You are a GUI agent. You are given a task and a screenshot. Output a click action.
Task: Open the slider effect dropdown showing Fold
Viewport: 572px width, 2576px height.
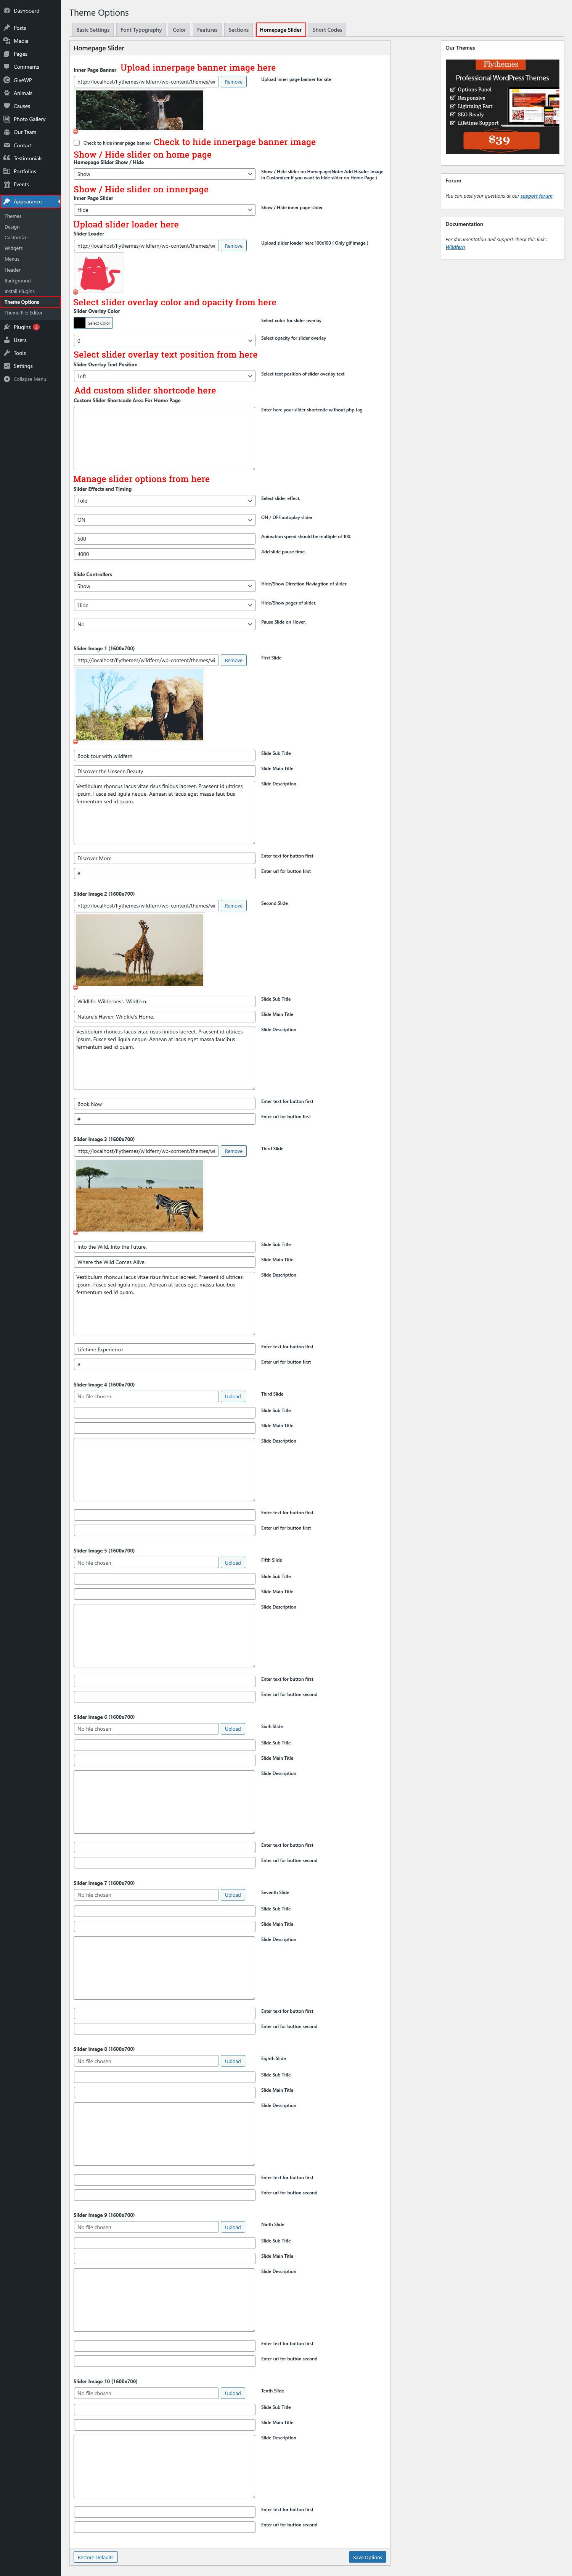164,501
